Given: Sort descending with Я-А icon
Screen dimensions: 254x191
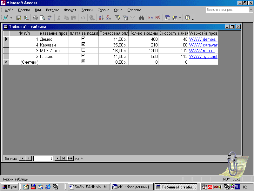Looking at the screenshot, I should point(109,18).
